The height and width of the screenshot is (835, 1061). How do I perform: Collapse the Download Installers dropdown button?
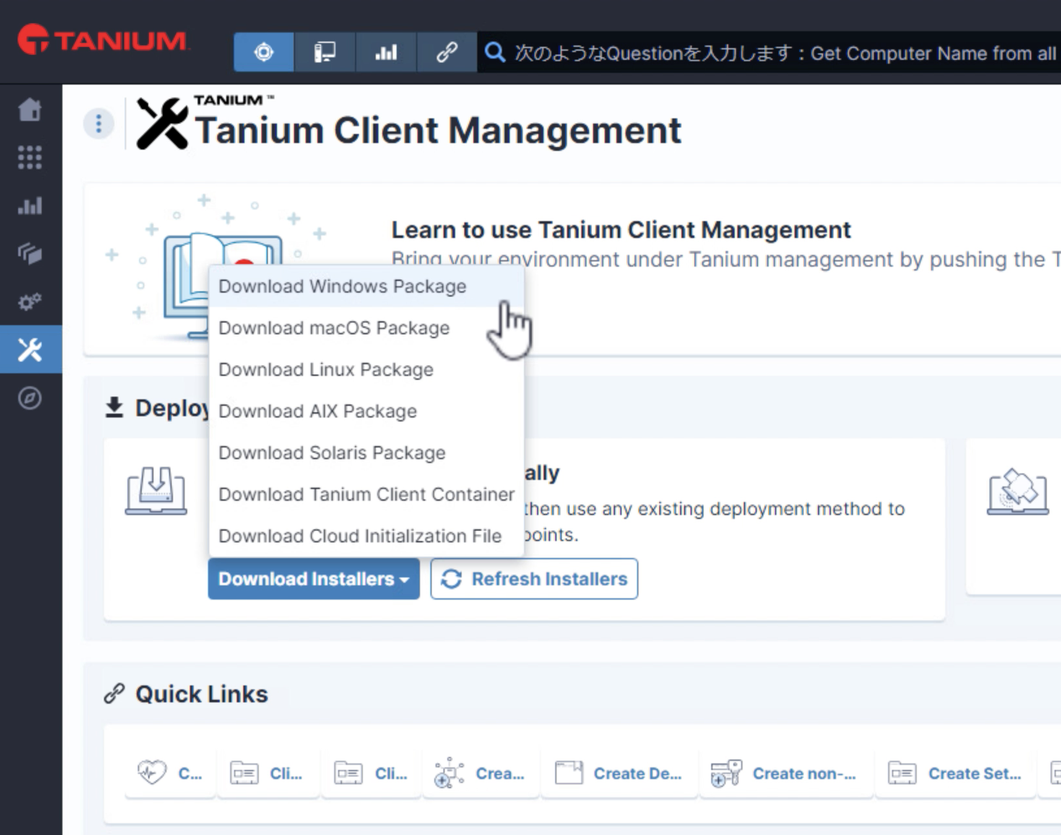pos(314,579)
